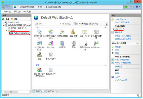This screenshot has height=99, width=143.
Task: Click 詳細設定... link
Action: coord(119,67)
